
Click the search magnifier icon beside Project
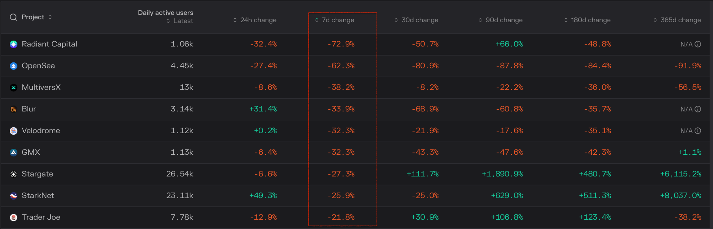(13, 17)
